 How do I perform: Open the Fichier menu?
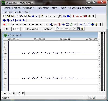6,8
